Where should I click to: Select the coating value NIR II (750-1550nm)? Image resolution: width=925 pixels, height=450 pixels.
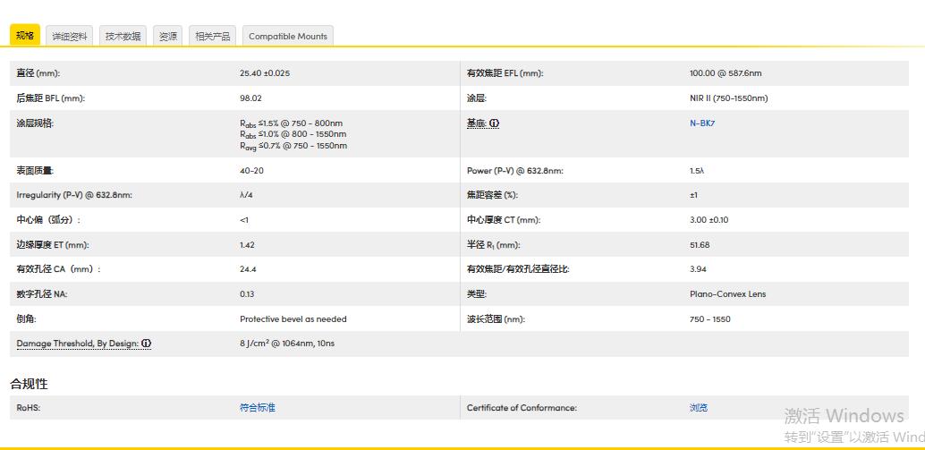pyautogui.click(x=728, y=98)
